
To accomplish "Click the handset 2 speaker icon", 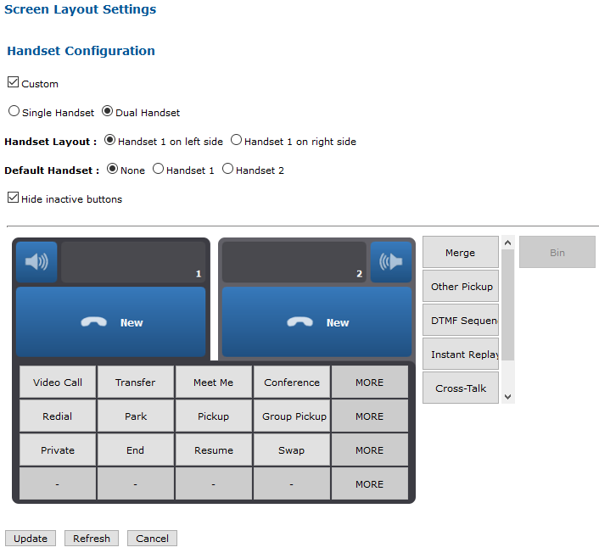I will pos(391,262).
